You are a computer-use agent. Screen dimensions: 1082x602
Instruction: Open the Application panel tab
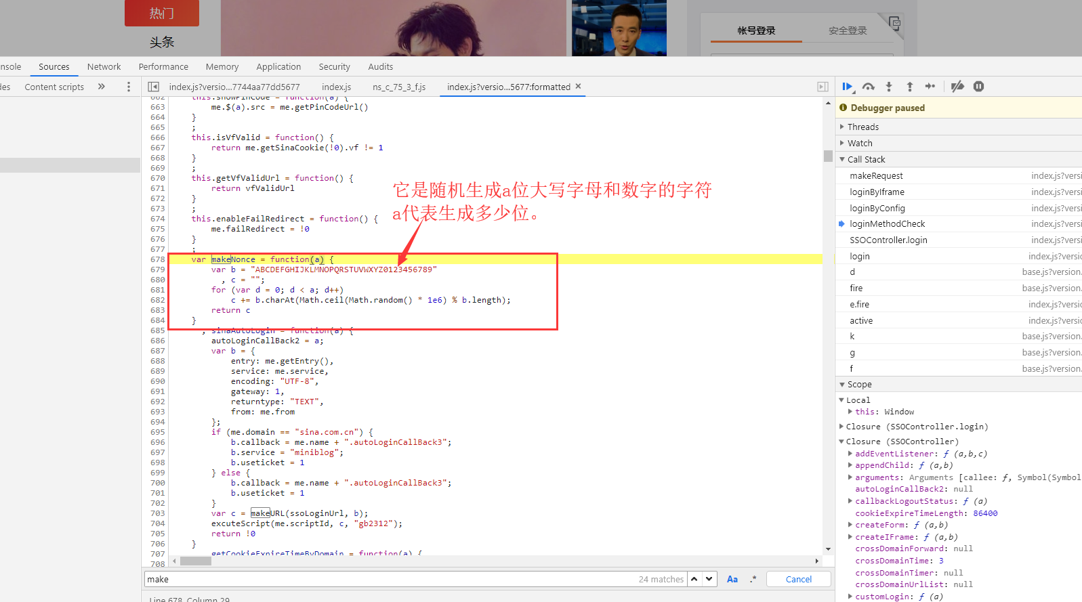click(278, 66)
